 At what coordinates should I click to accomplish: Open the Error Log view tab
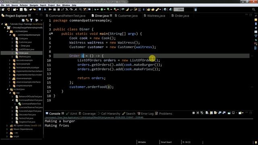(146, 114)
